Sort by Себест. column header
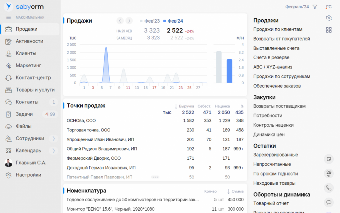340x213 pixels. pyautogui.click(x=204, y=106)
